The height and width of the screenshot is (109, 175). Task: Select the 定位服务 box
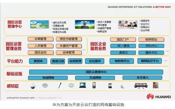(x=95, y=61)
